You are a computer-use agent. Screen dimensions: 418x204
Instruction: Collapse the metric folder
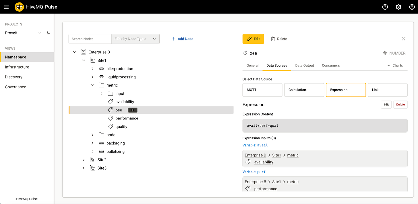coord(92,85)
